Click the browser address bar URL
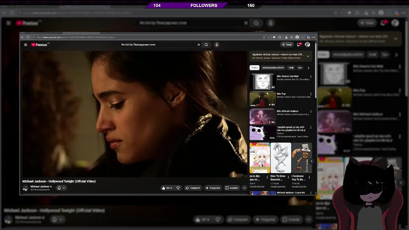 (x=76, y=37)
